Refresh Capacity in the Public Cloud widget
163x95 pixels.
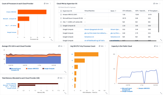[x=155, y=46]
